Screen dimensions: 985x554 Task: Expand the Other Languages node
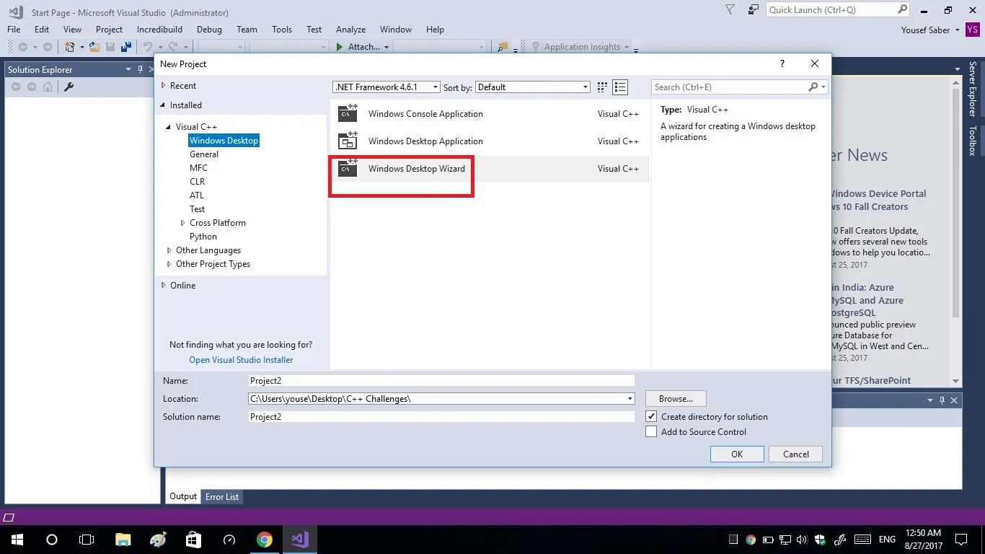pos(169,250)
